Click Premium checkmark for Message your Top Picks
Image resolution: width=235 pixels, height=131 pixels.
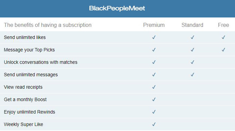point(154,50)
